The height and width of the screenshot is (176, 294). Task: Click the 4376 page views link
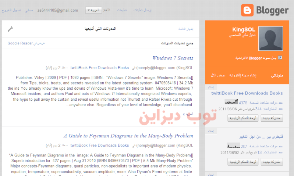tap(243, 103)
